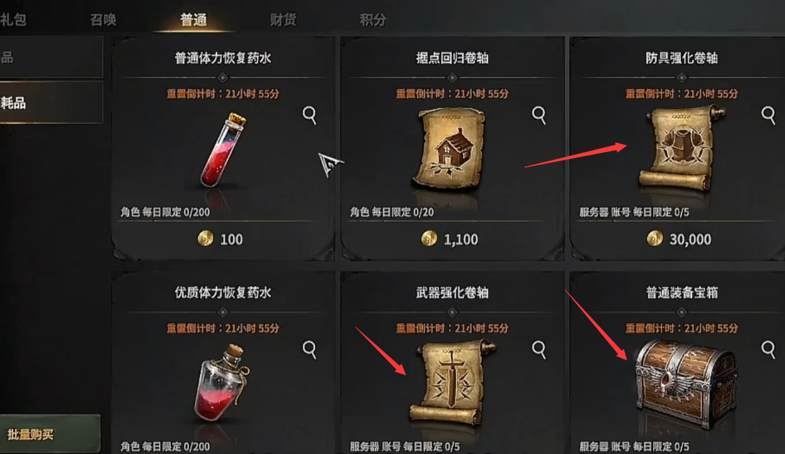Viewport: 785px width, 454px height.
Task: Select the 据点回归卷轴 house scroll icon
Action: point(449,151)
